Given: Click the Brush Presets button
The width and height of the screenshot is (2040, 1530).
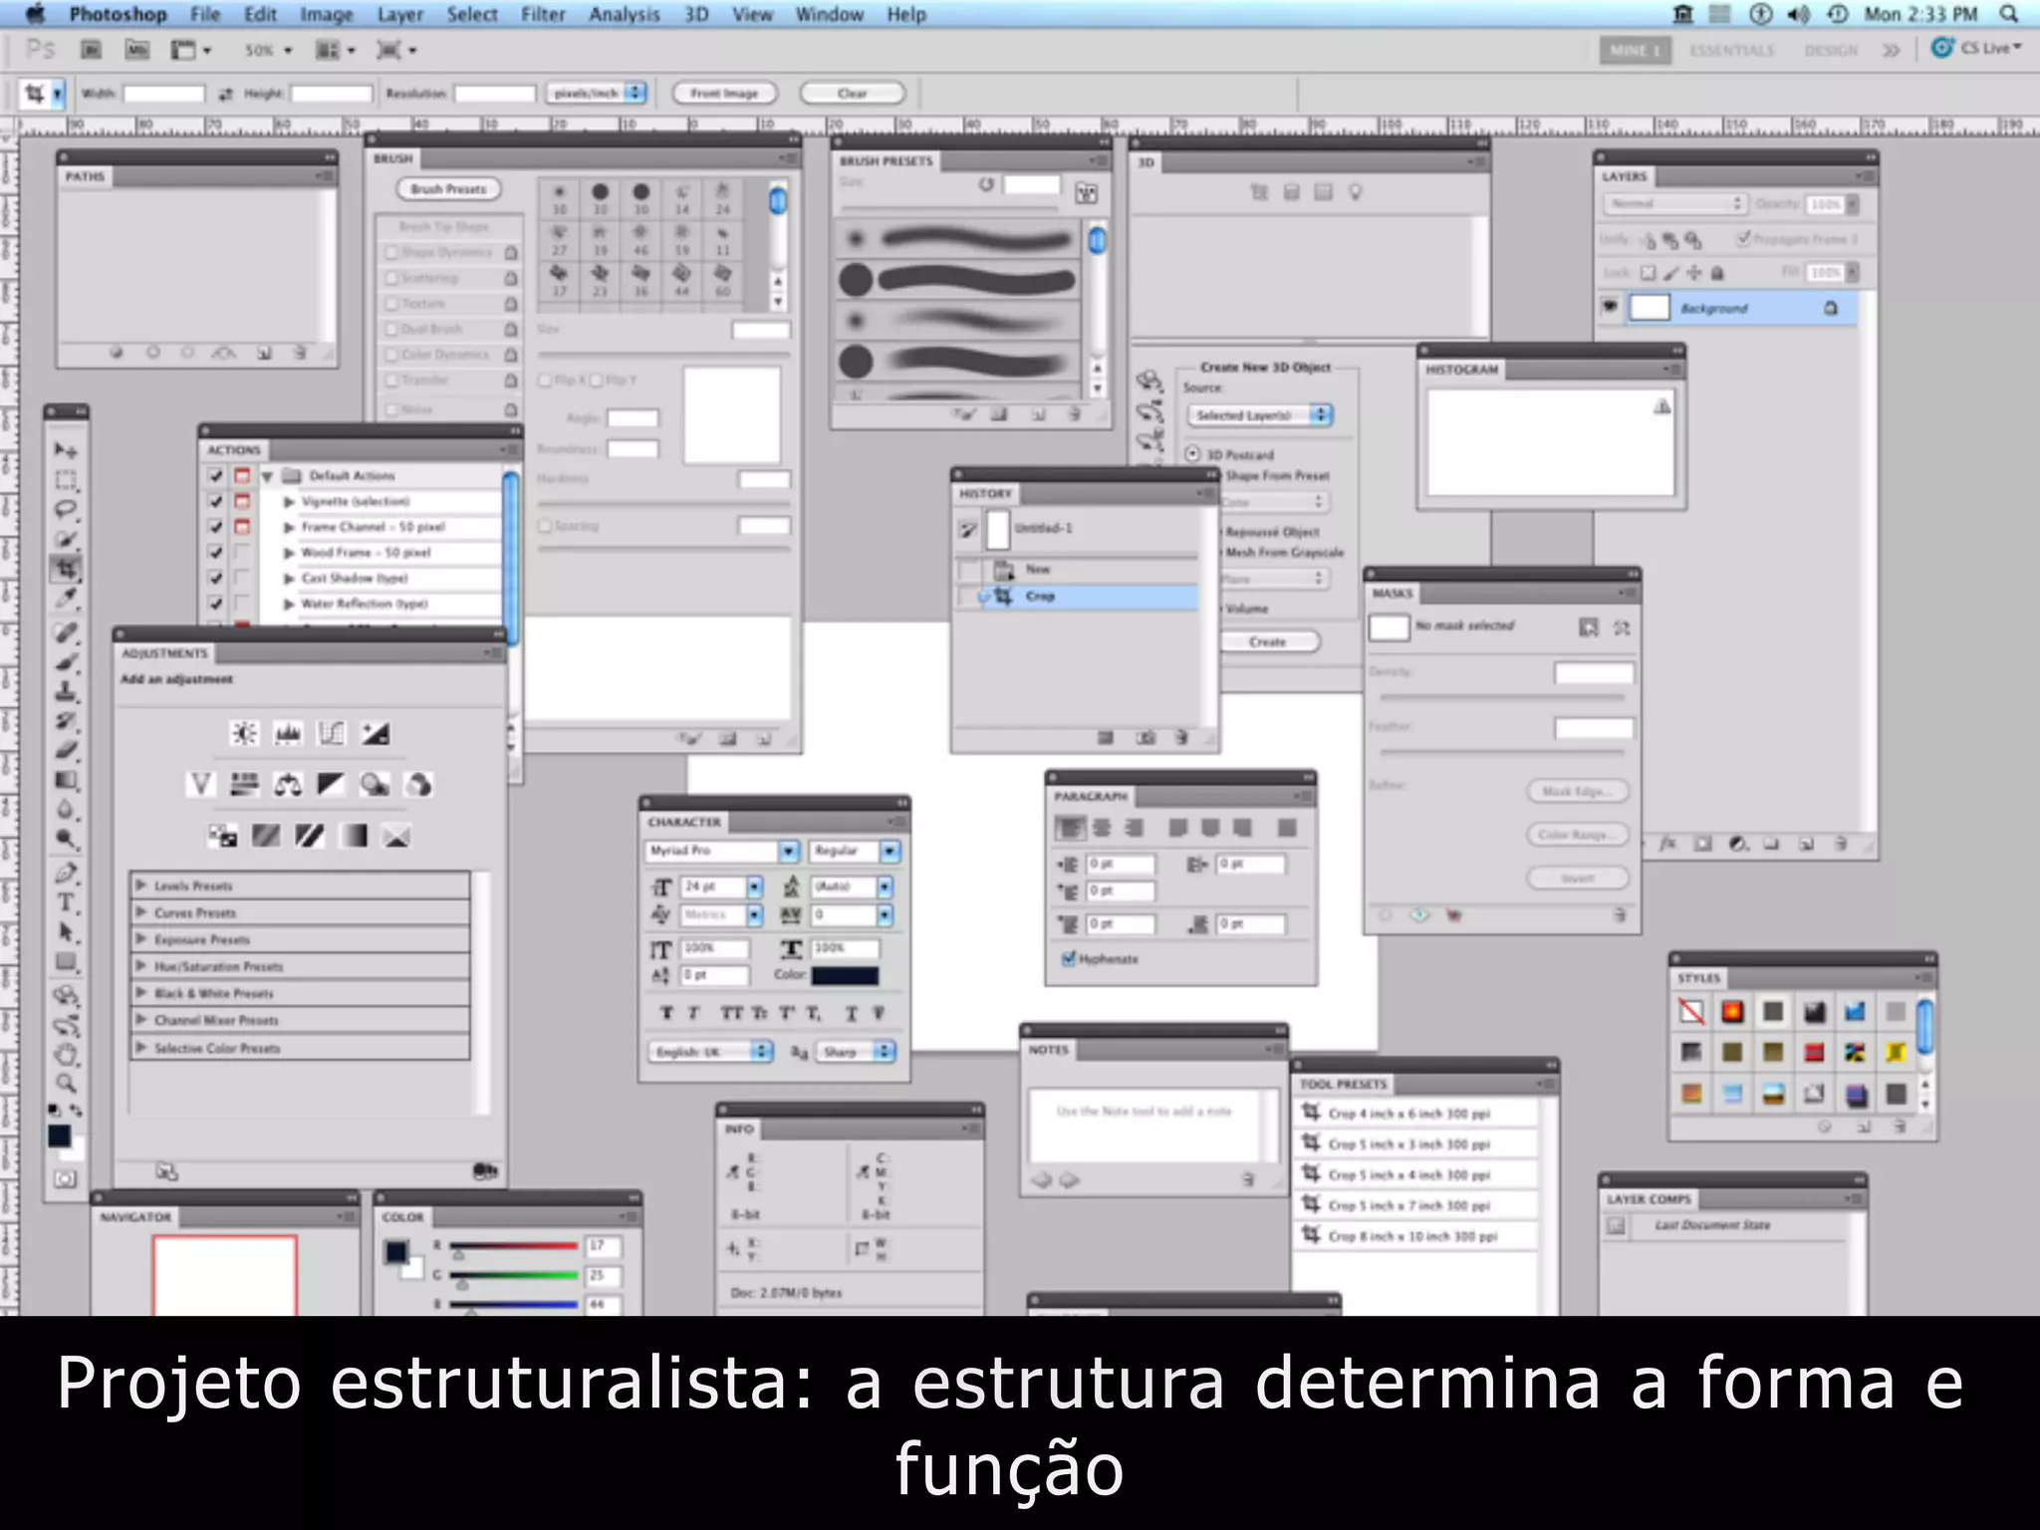Looking at the screenshot, I should 449,188.
